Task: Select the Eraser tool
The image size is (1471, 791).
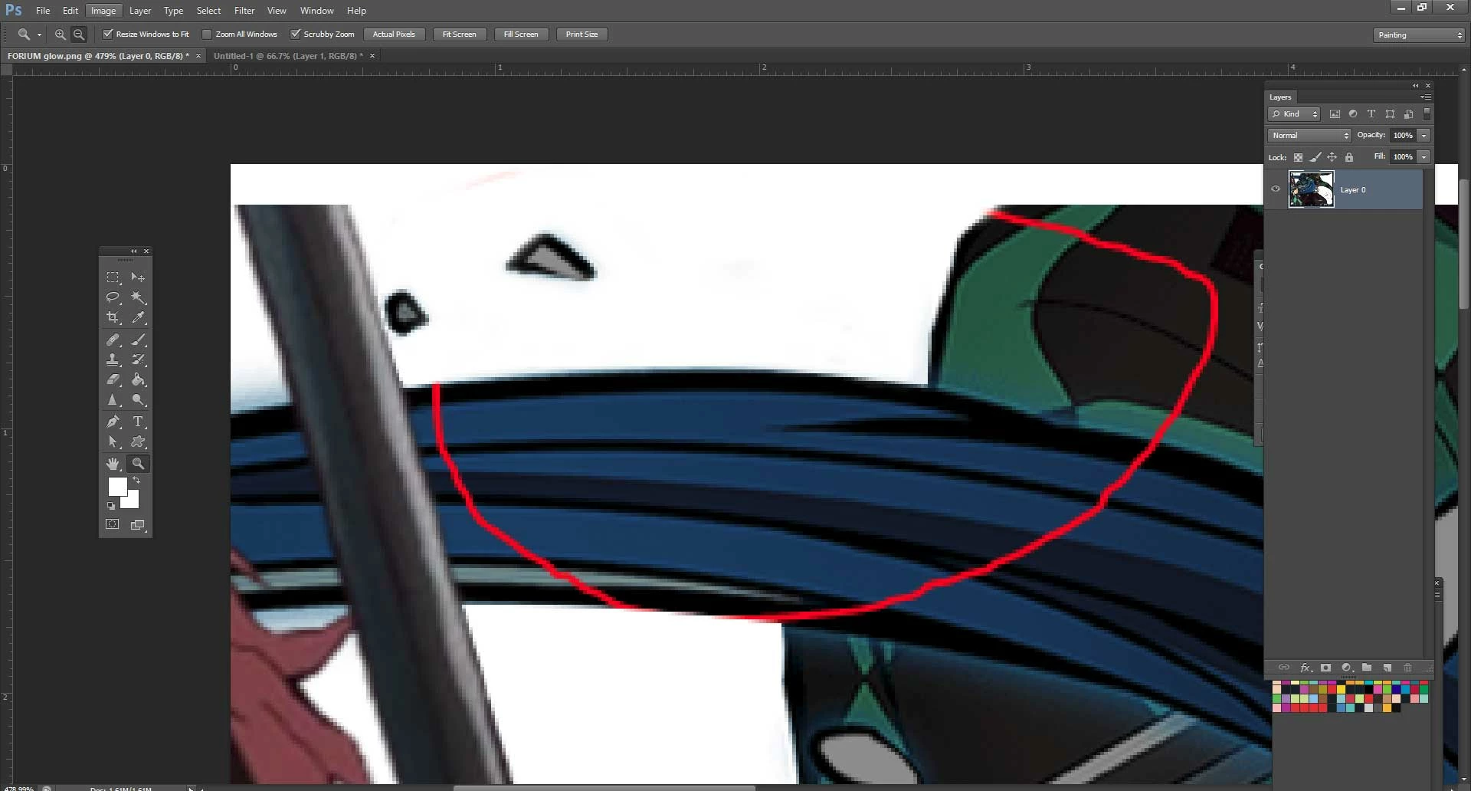Action: point(113,379)
